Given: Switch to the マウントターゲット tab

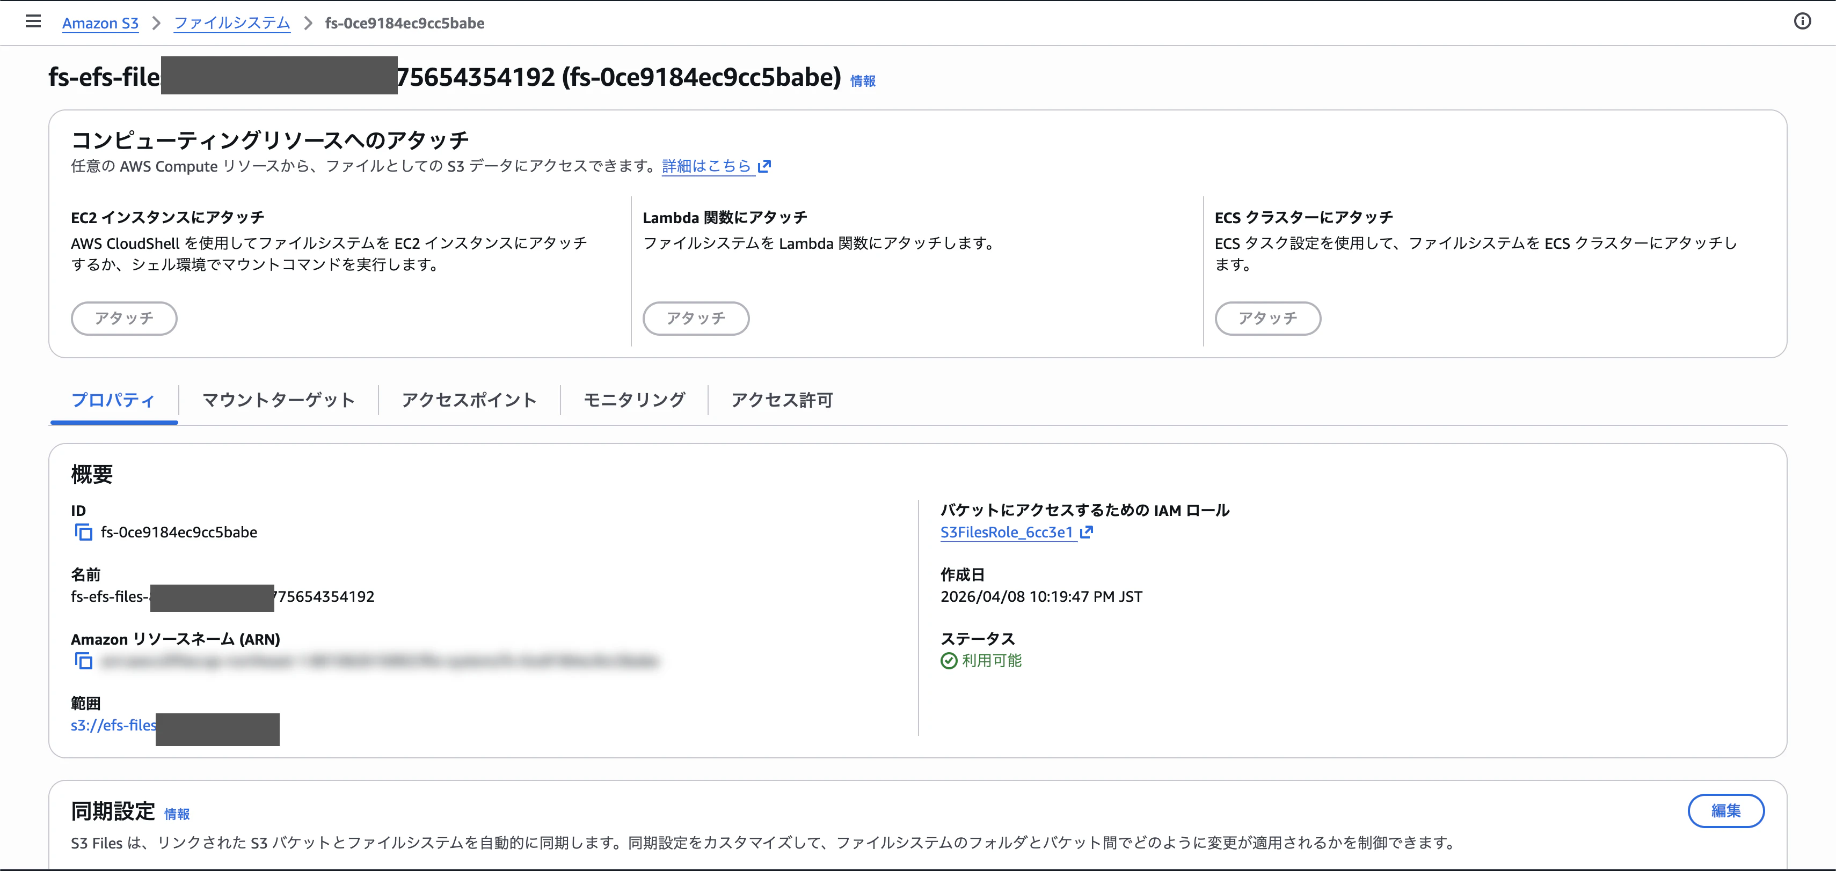Looking at the screenshot, I should pos(278,400).
